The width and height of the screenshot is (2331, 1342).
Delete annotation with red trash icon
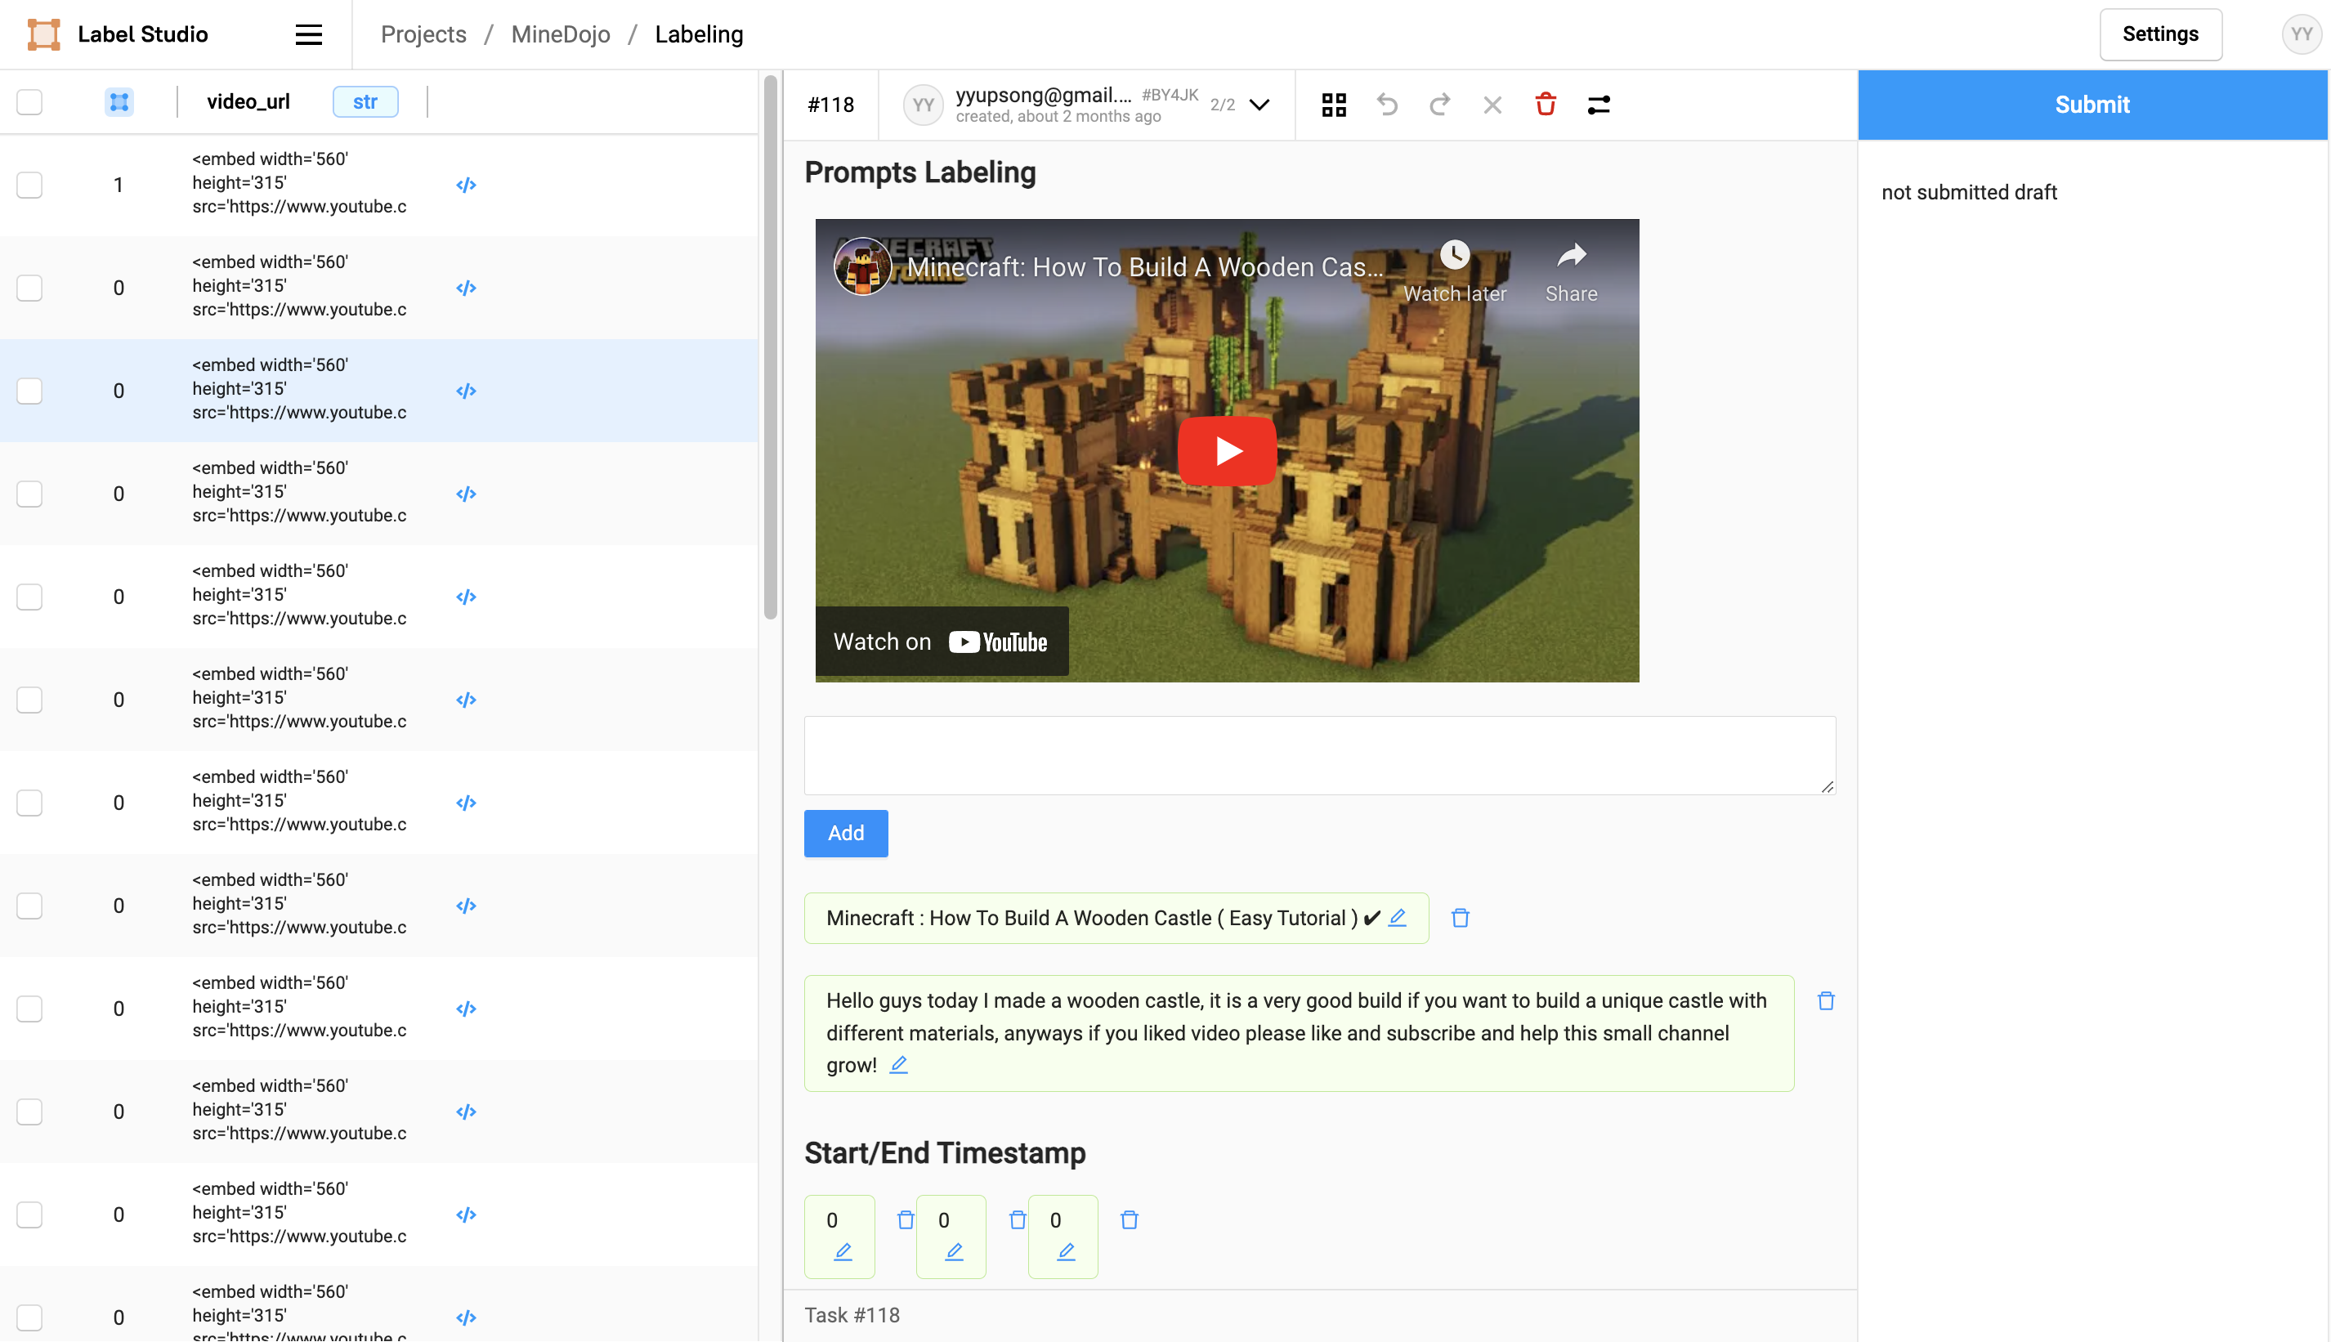1545,104
